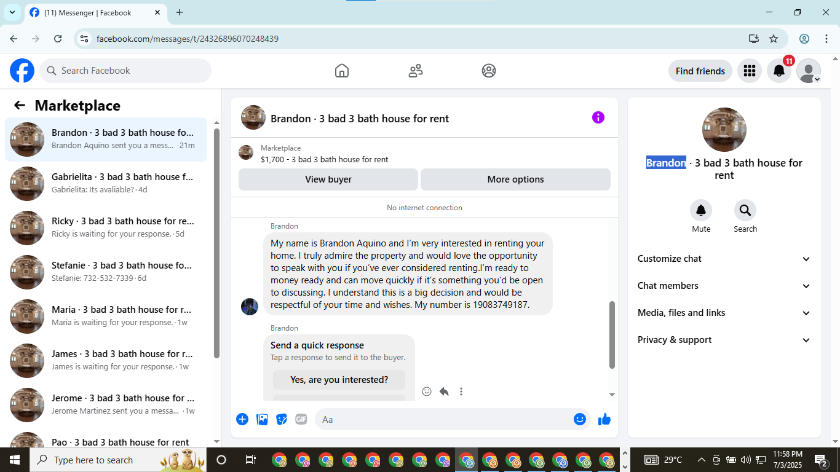Open Stefanie conversation in list
The height and width of the screenshot is (472, 840).
pyautogui.click(x=106, y=272)
